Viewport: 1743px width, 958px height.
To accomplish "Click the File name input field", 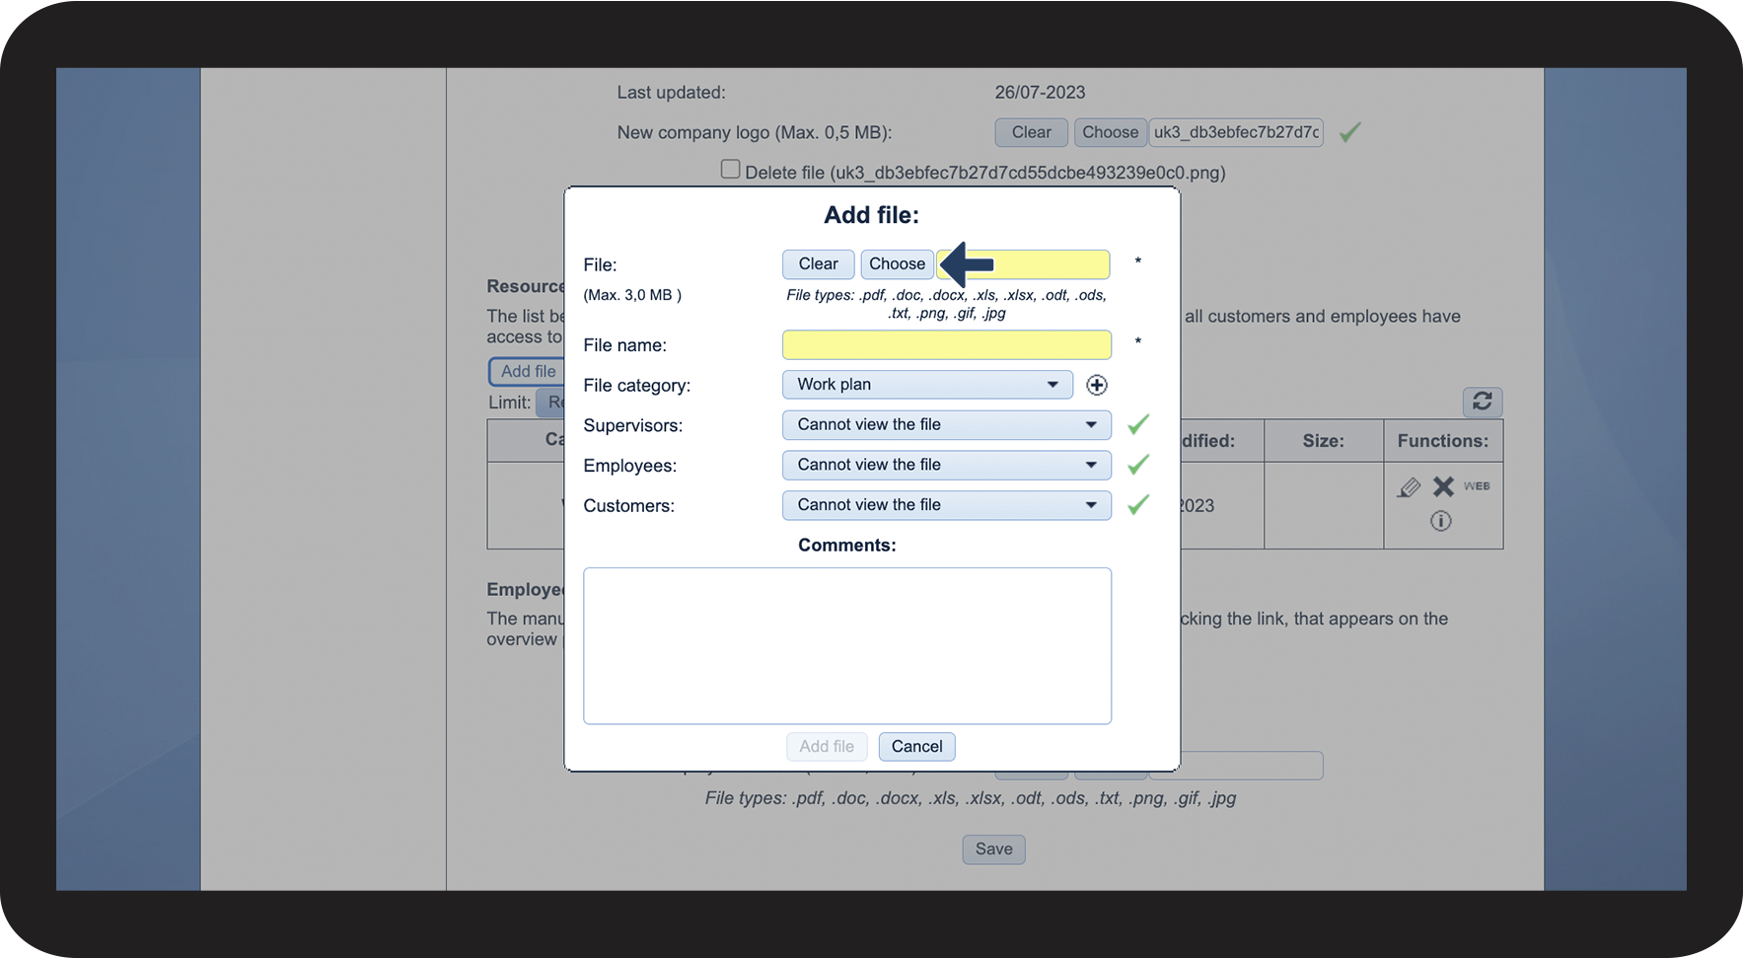I will (x=946, y=345).
